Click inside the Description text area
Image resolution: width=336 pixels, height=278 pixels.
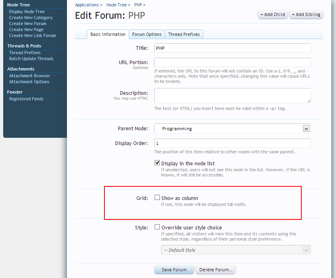(232, 96)
